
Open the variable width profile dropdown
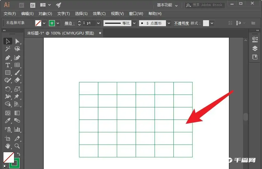pos(134,23)
